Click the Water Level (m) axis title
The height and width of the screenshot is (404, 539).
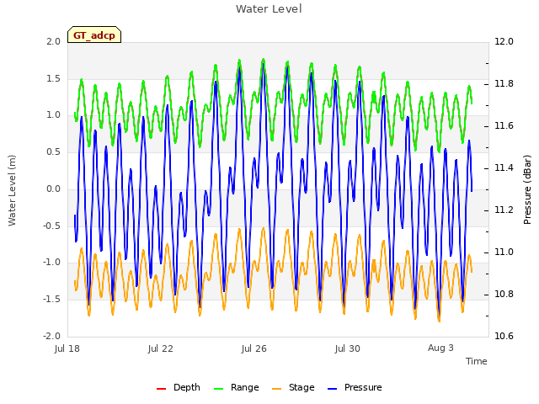[x=13, y=190]
